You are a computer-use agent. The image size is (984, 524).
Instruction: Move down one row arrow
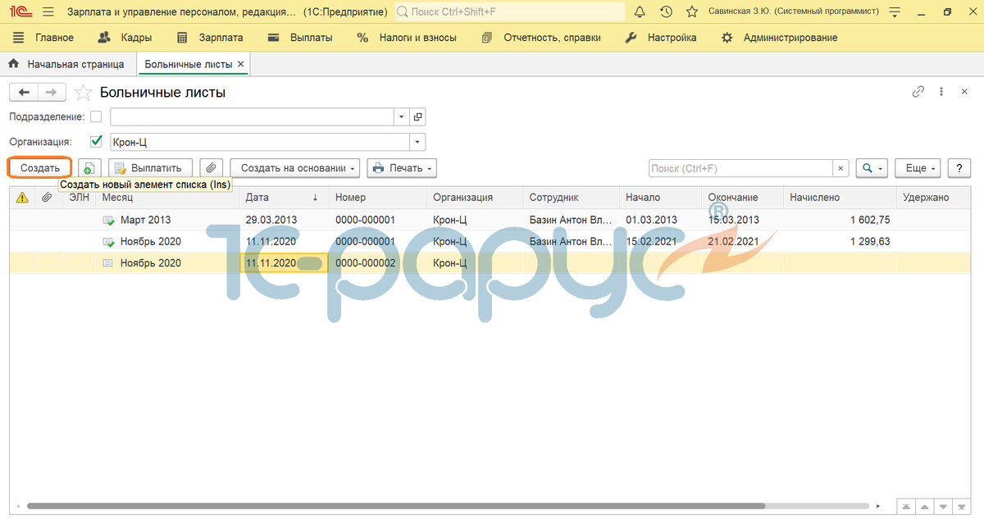coord(943,507)
